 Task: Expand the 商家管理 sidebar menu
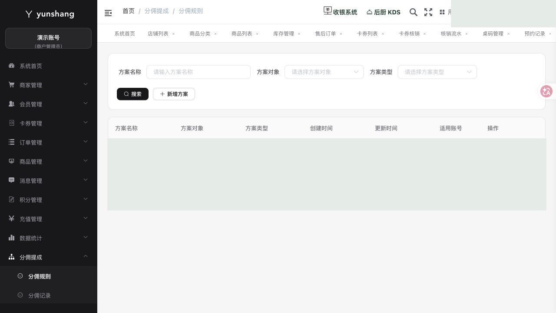click(x=49, y=85)
